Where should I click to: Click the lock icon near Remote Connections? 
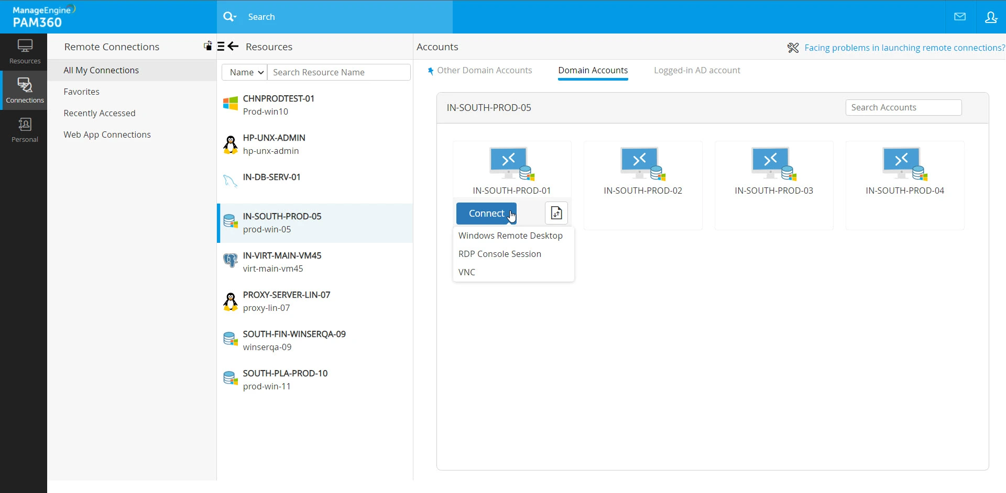(208, 46)
